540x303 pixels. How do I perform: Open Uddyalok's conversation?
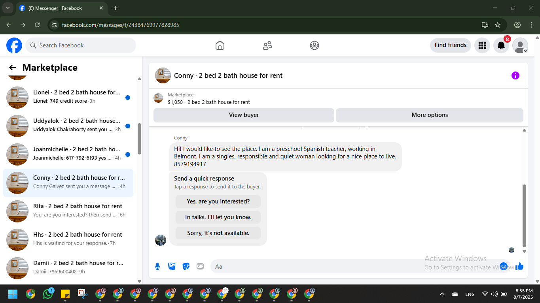(68, 126)
